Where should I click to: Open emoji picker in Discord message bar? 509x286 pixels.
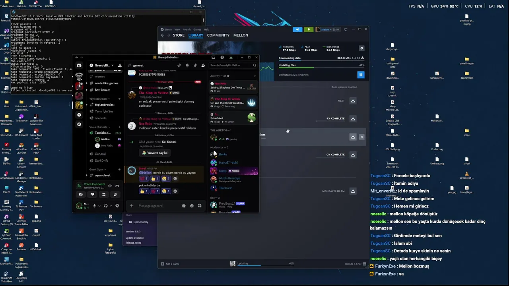[192, 206]
